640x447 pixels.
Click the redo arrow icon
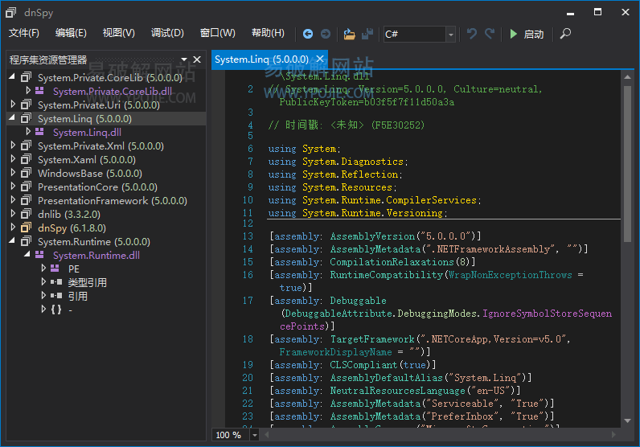click(x=490, y=34)
